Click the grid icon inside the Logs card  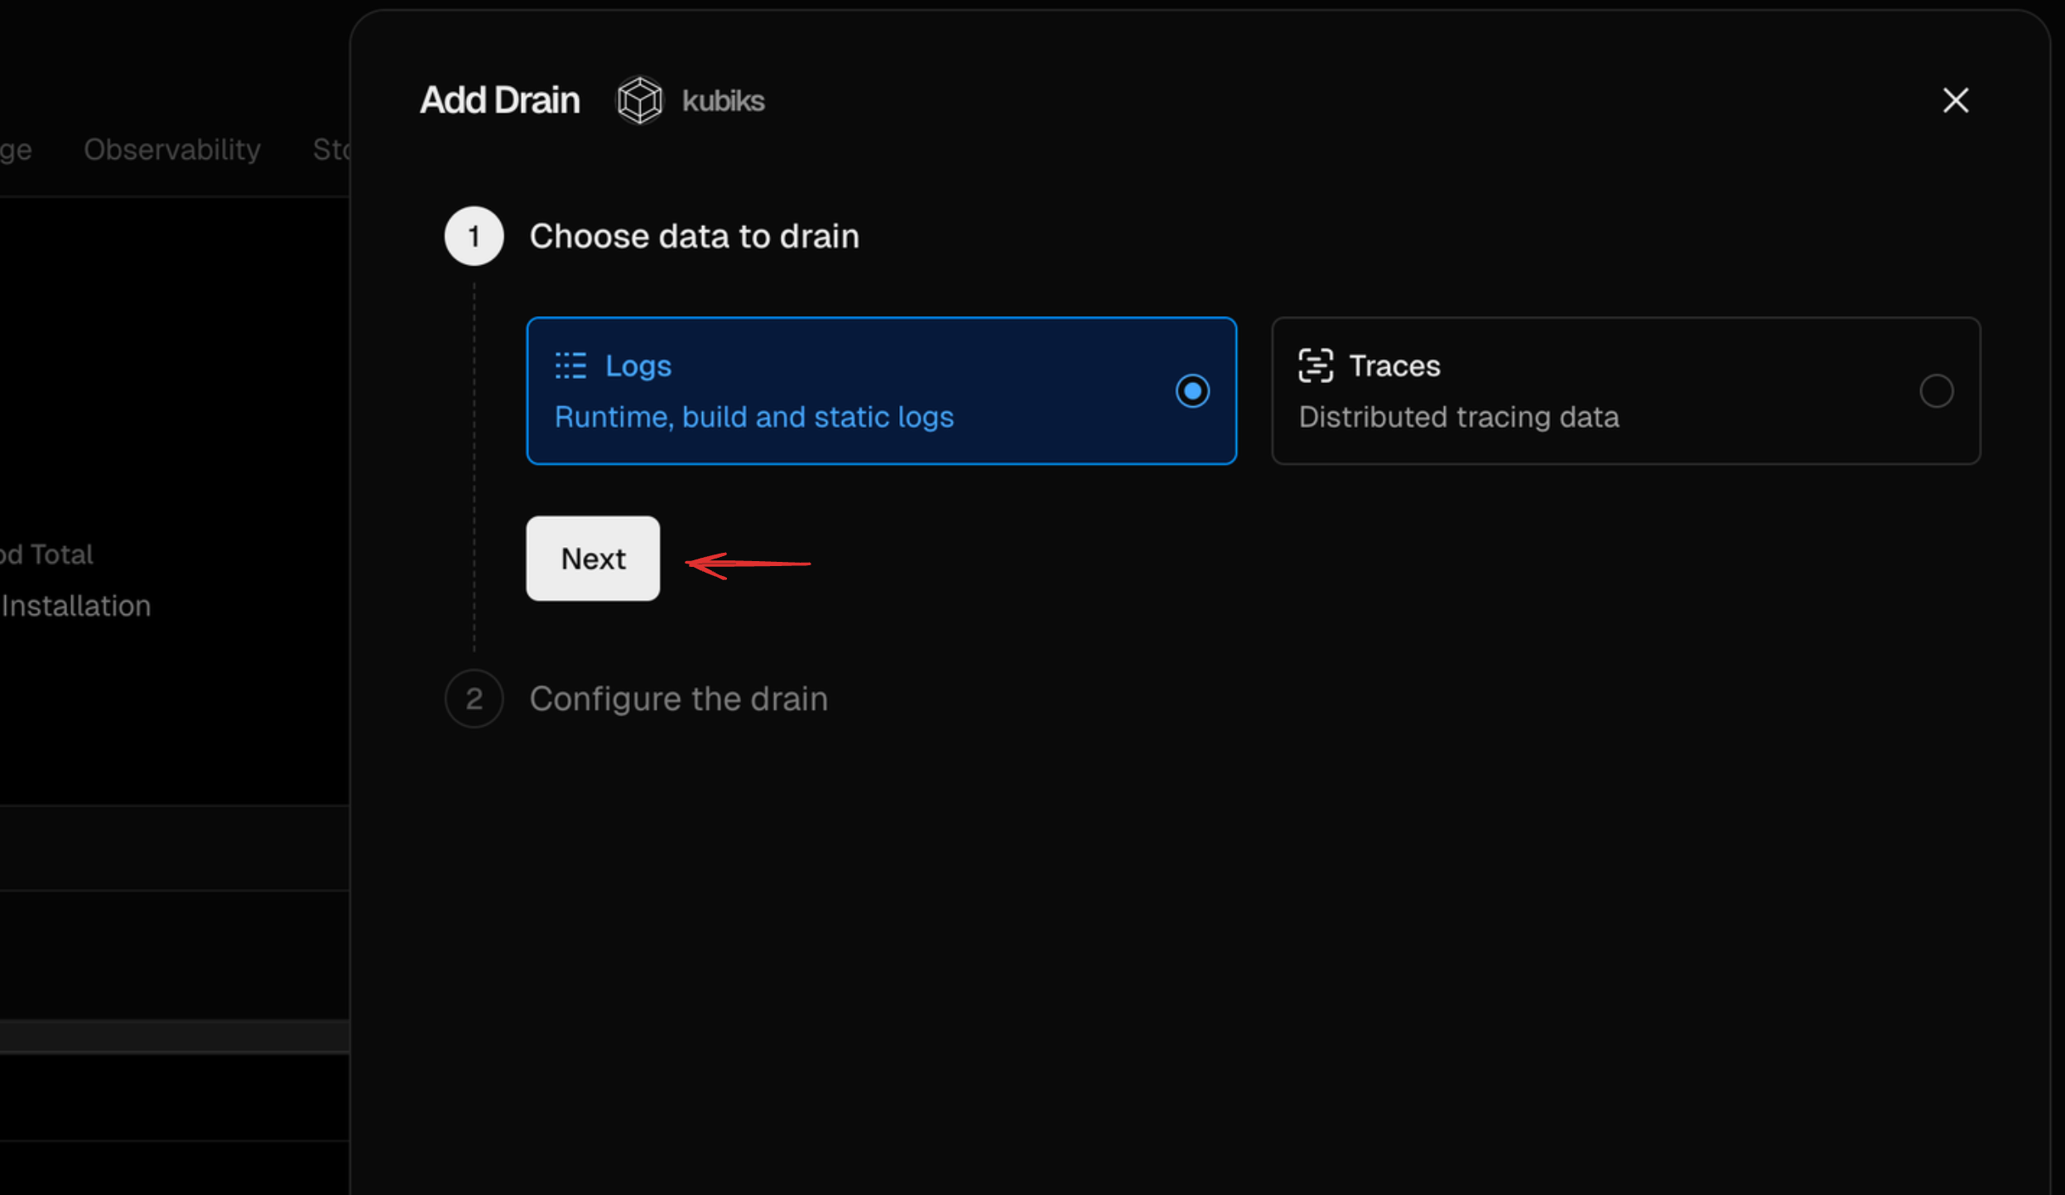pyautogui.click(x=570, y=365)
